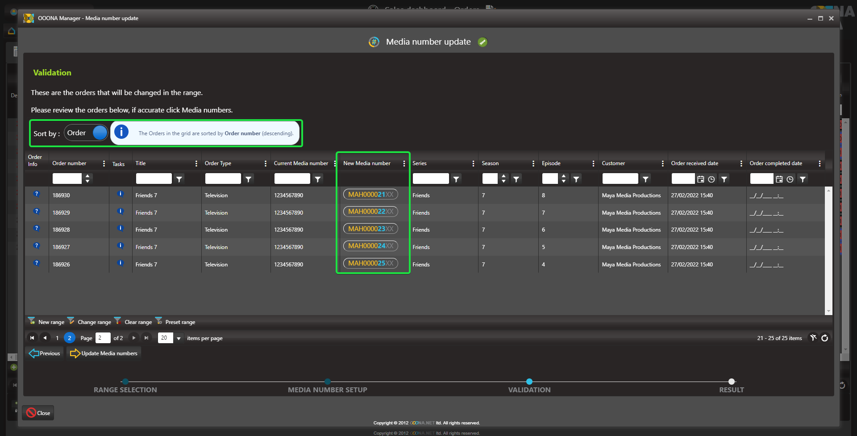
Task: Open the Customer column options menu
Action: click(662, 163)
